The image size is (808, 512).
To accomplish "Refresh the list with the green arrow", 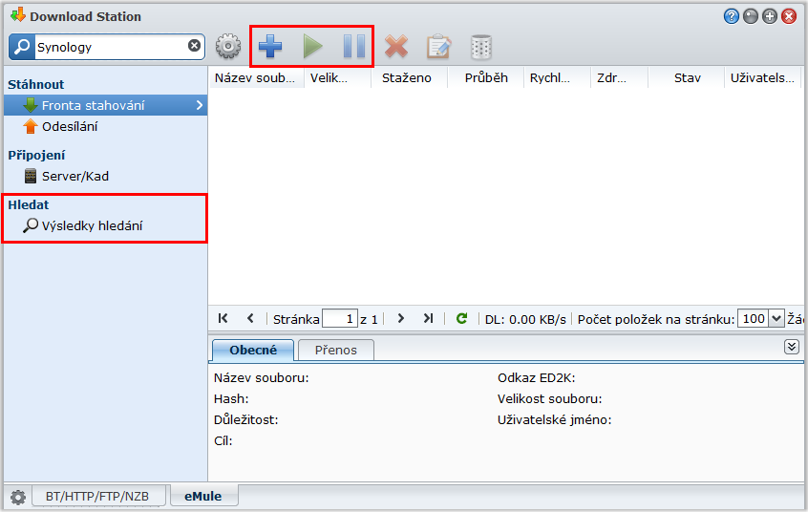I will (x=461, y=318).
